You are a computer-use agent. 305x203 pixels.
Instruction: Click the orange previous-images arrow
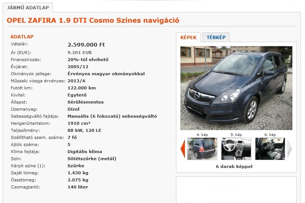point(183,149)
